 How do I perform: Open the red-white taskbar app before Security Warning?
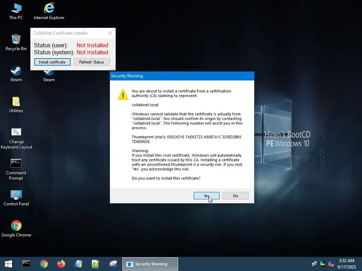point(113,264)
